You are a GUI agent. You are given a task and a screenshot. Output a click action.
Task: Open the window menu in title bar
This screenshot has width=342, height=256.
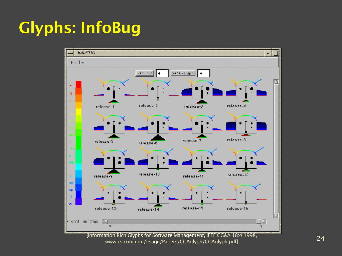70,53
